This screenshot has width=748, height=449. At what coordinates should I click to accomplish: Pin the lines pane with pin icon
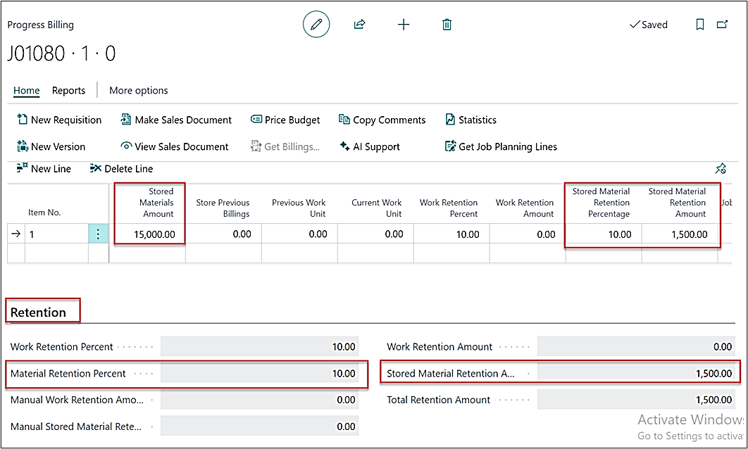click(720, 169)
